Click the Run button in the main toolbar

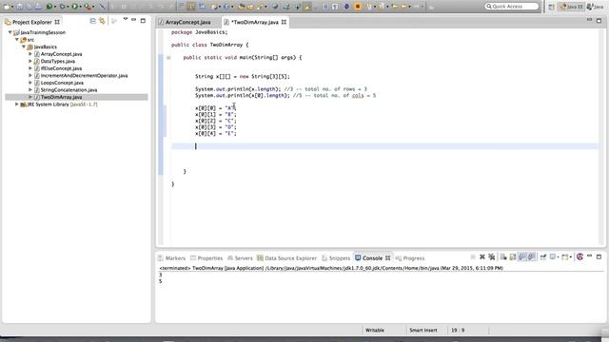(74, 7)
